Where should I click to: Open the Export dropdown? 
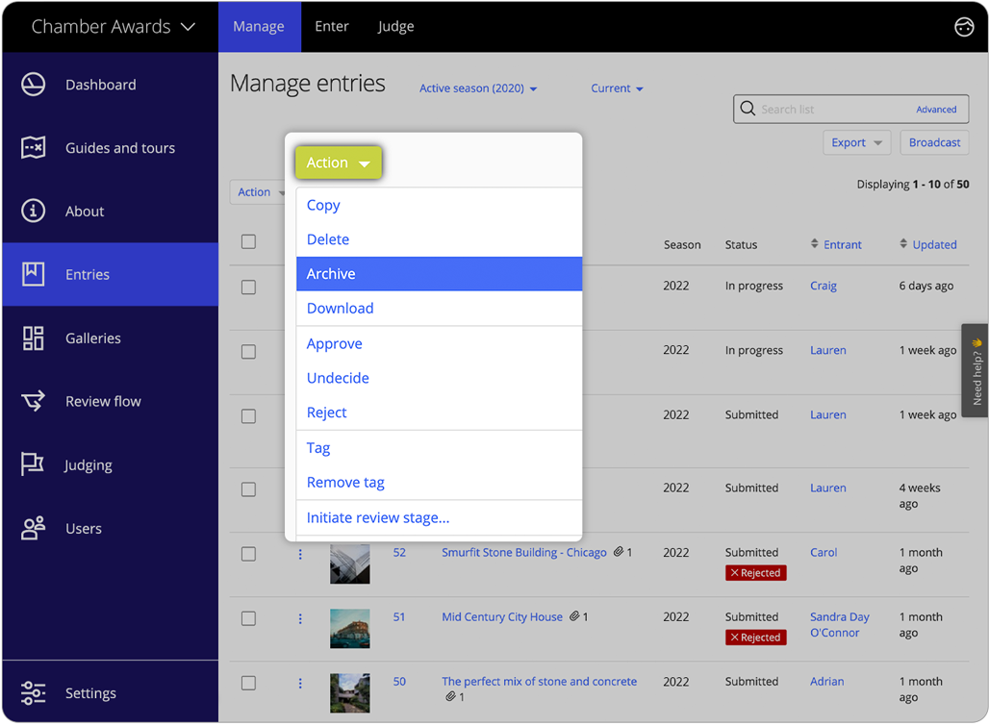856,142
